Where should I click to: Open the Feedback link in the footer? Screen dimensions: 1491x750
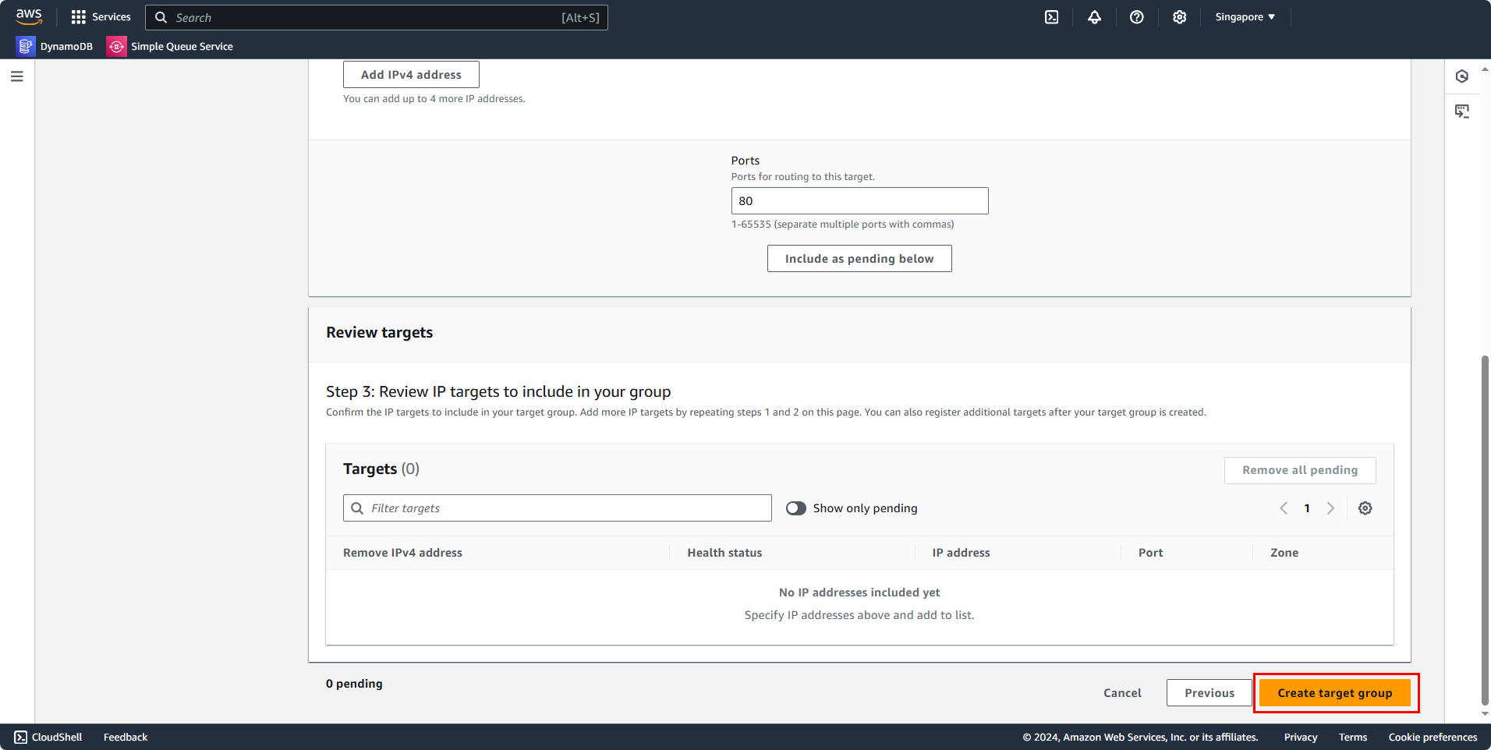(126, 737)
